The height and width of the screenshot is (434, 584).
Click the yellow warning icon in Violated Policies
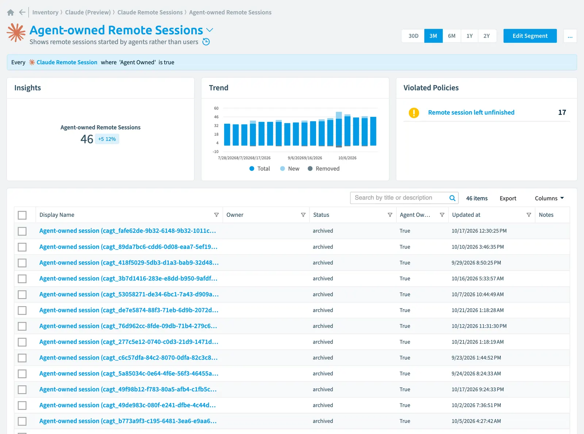(414, 113)
